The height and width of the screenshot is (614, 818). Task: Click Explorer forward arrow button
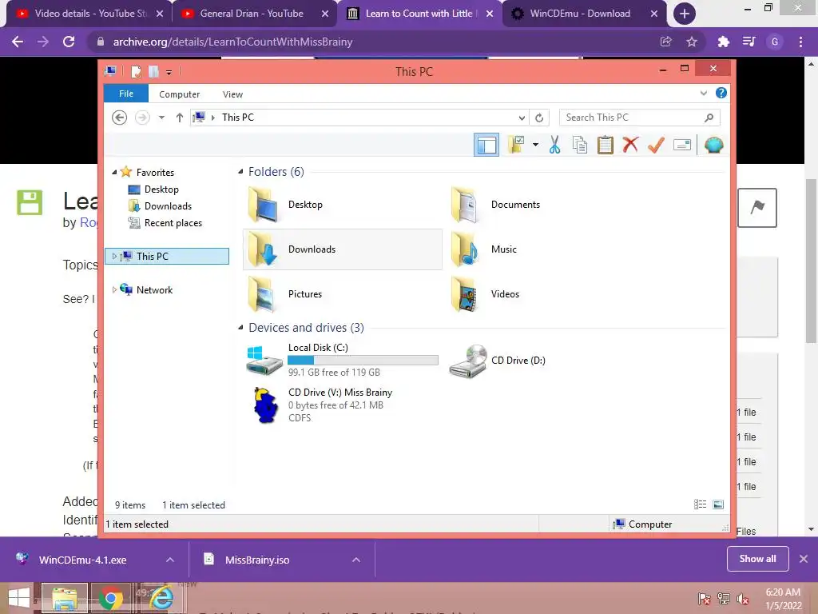coord(142,118)
